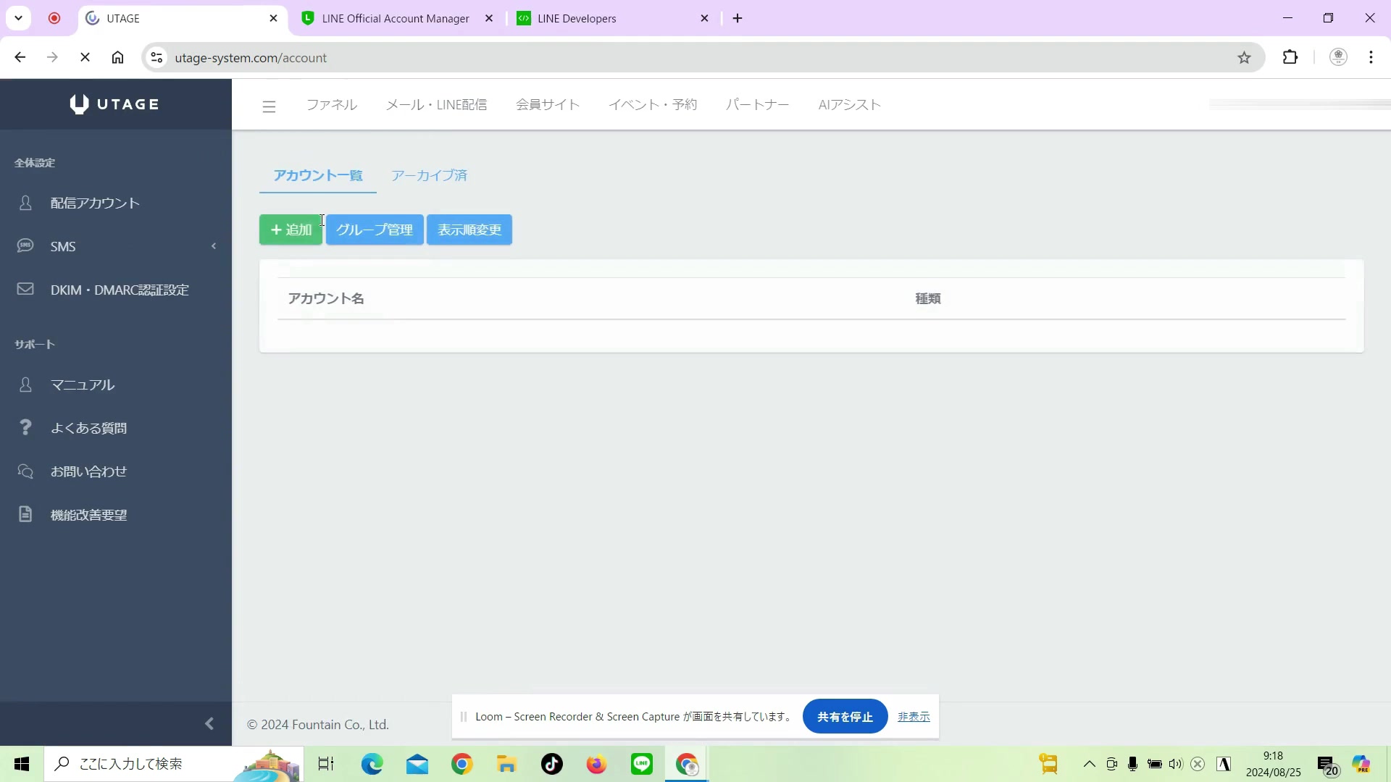Toggle the bookmark star in address bar
The width and height of the screenshot is (1391, 782).
[1245, 57]
